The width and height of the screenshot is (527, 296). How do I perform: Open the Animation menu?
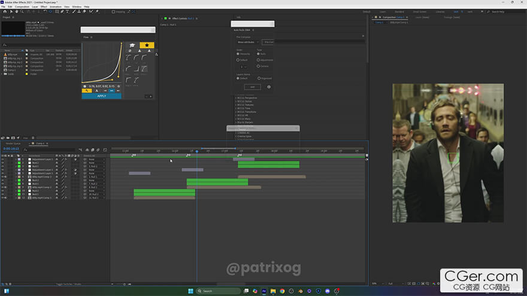coord(55,7)
